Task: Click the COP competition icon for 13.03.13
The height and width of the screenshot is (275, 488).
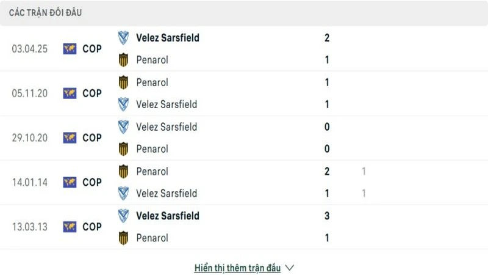Action: point(70,227)
